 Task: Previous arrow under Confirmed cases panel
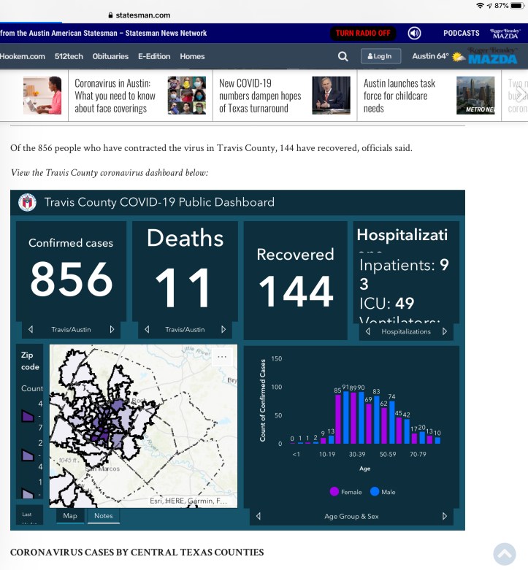point(31,329)
